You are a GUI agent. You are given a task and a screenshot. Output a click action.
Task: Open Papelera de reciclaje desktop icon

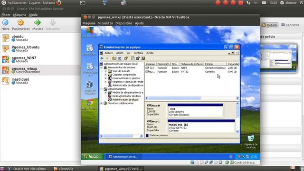point(251,142)
